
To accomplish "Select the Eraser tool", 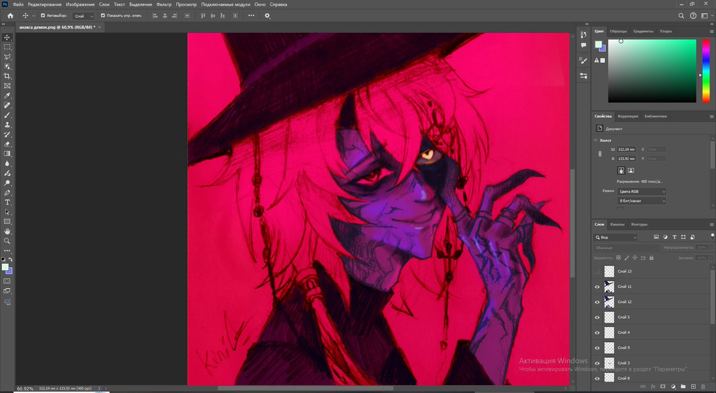I will pyautogui.click(x=7, y=144).
